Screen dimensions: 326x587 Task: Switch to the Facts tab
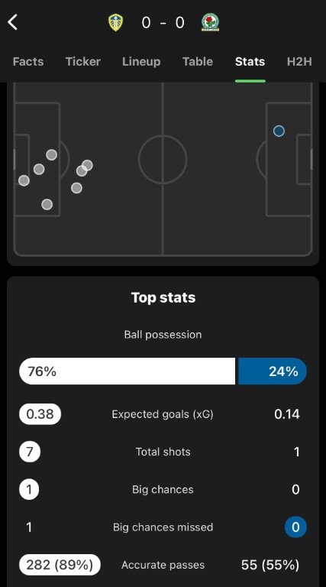click(x=28, y=61)
